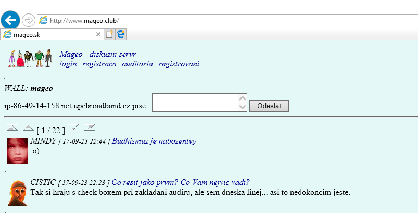Open the 'Co resit jako prvni?' thread link
This screenshot has height=213, width=418.
tap(181, 182)
